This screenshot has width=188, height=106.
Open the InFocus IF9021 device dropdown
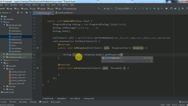pos(123,9)
